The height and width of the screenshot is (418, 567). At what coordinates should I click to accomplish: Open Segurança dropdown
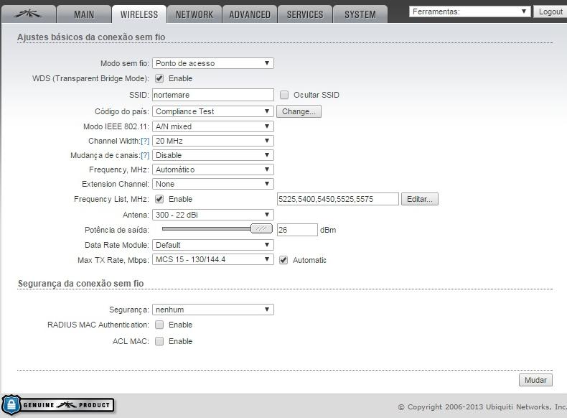click(213, 310)
